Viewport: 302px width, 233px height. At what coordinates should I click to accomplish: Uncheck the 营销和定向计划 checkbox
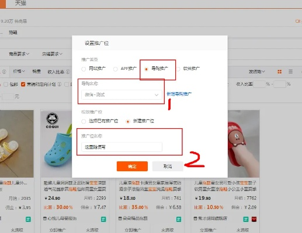pyautogui.click(x=23, y=84)
